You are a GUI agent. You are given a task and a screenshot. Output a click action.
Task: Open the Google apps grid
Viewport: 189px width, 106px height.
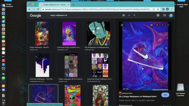point(164,15)
